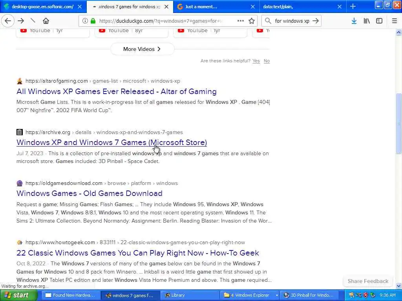
Task: Go forward using the forward arrow
Action: pyautogui.click(x=21, y=21)
